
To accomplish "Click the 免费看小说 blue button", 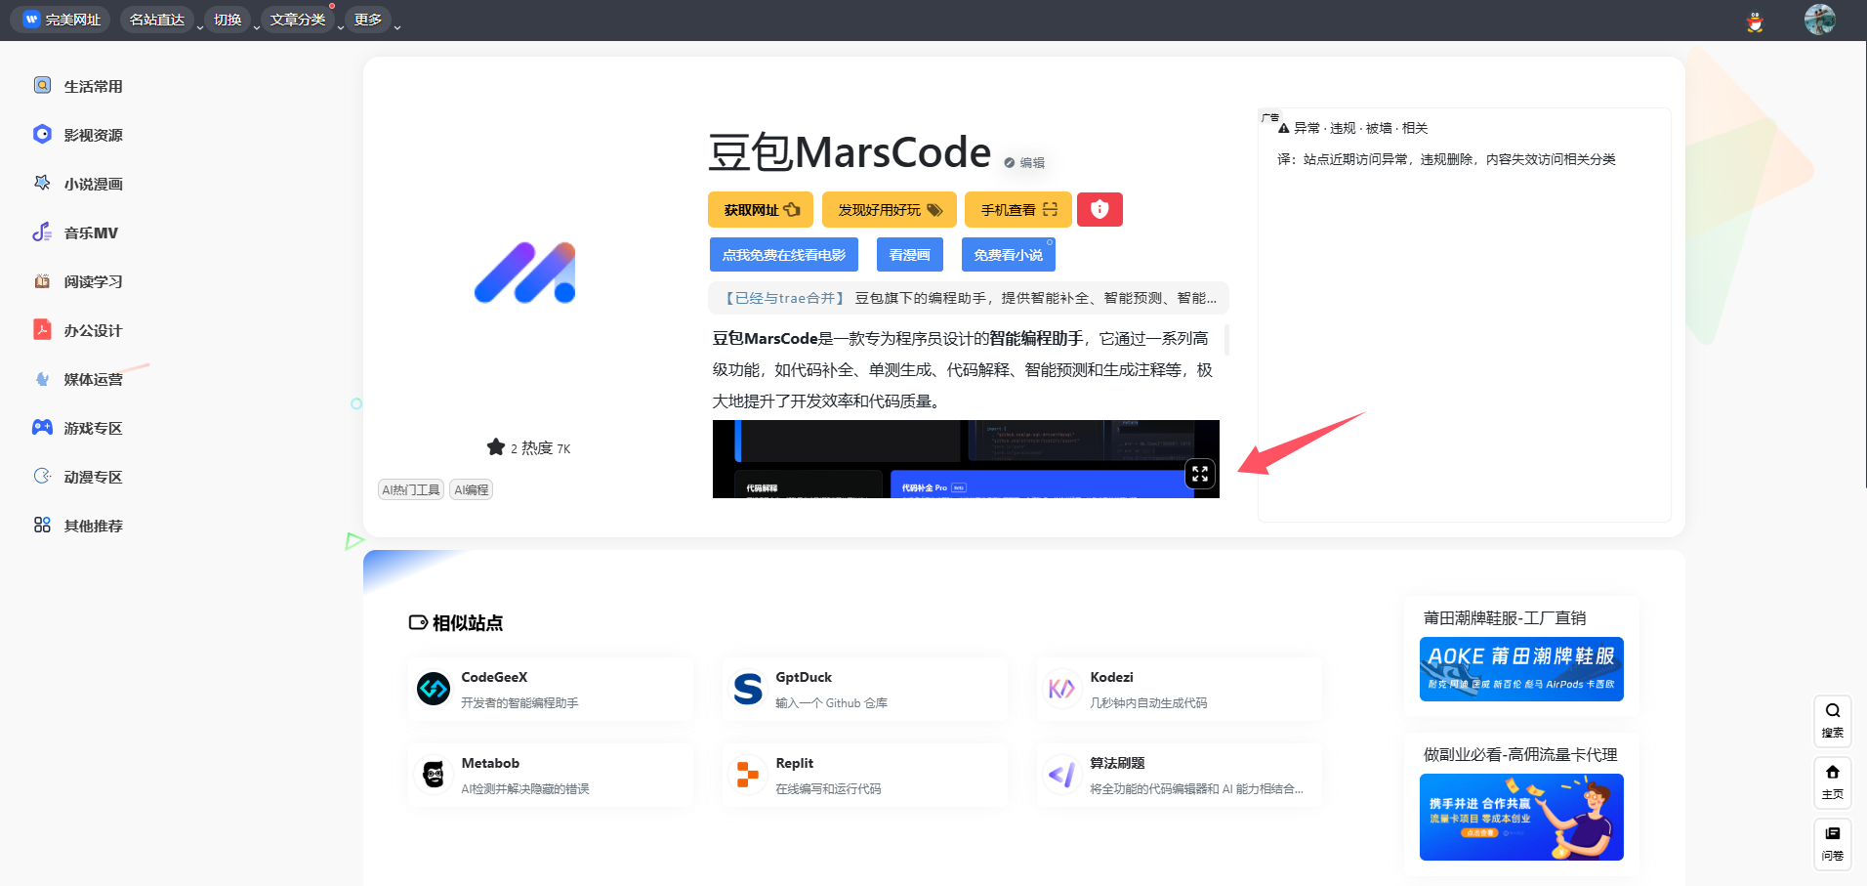I will point(1009,254).
